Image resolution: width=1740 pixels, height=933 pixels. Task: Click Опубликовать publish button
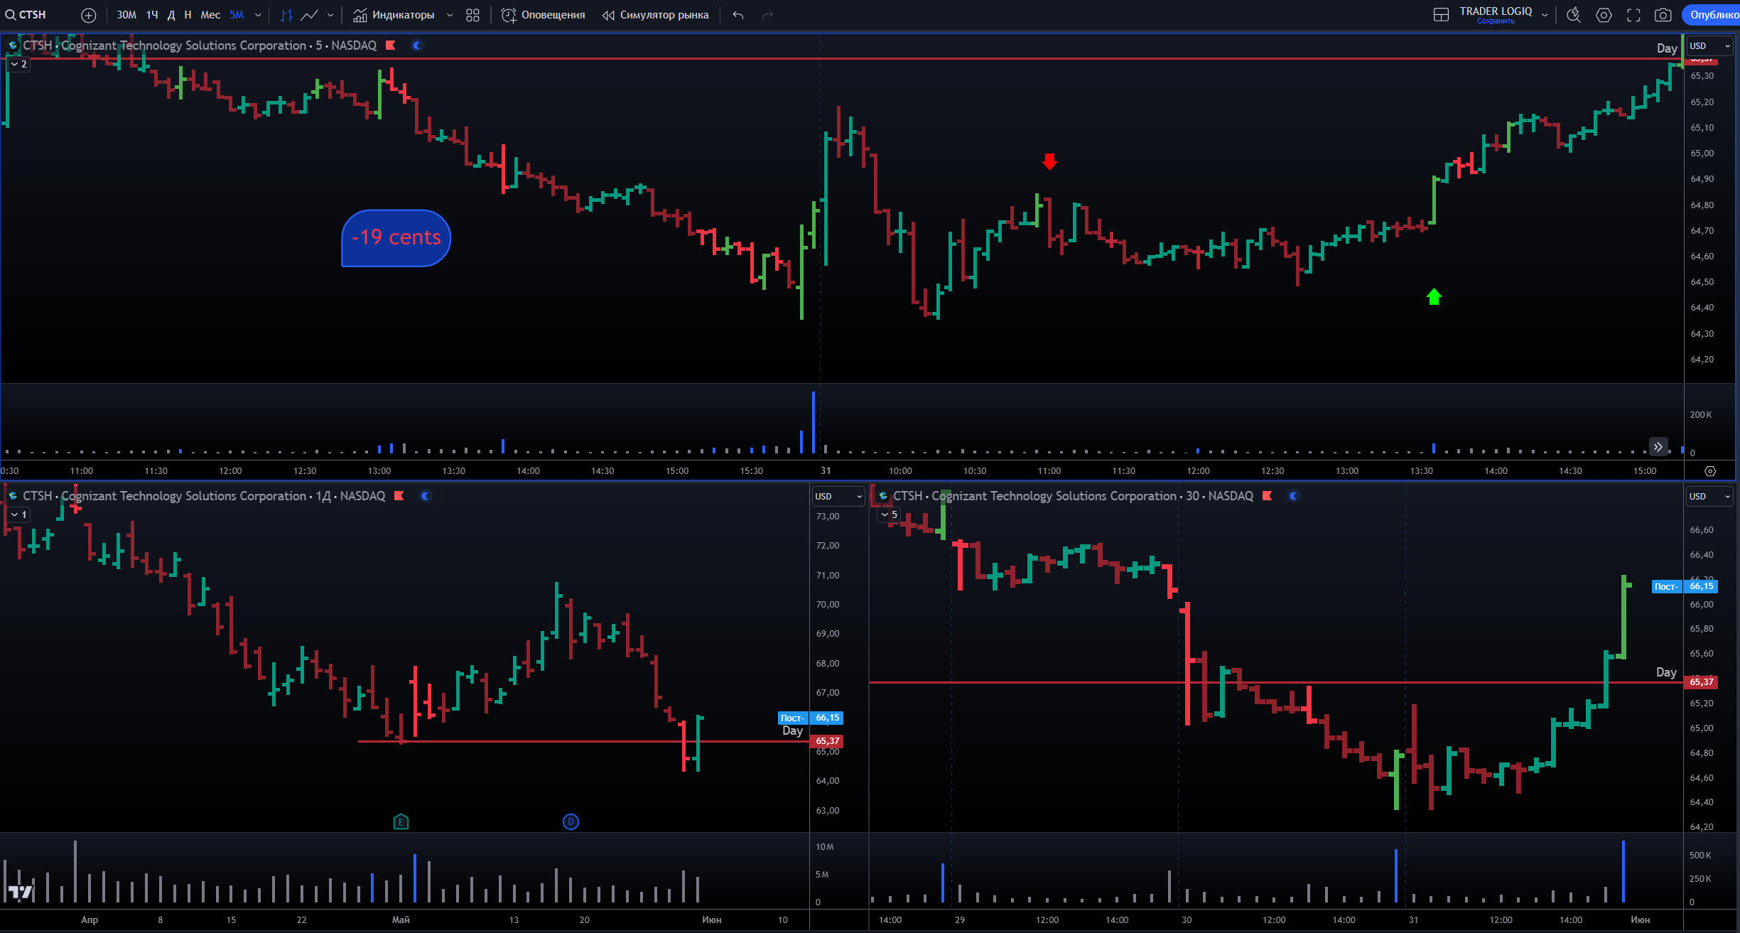(x=1711, y=15)
